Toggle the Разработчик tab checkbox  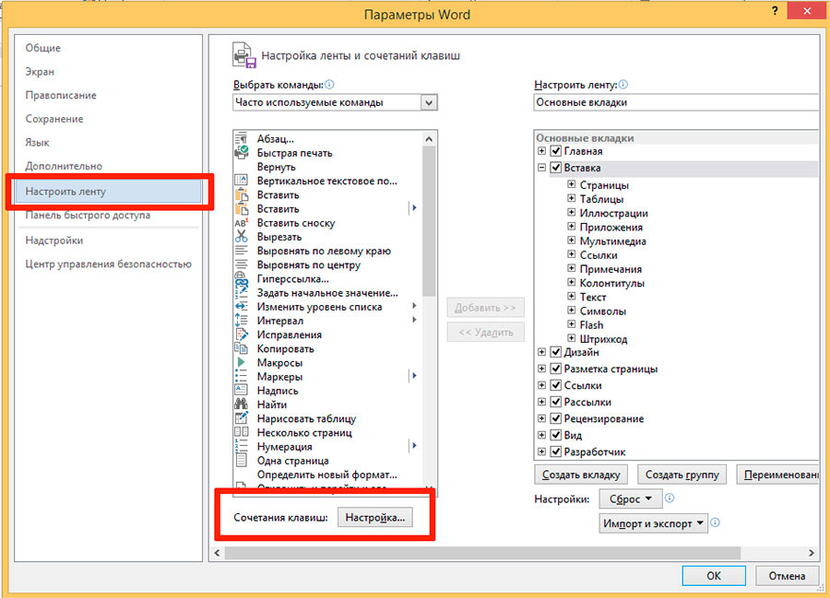(x=555, y=452)
